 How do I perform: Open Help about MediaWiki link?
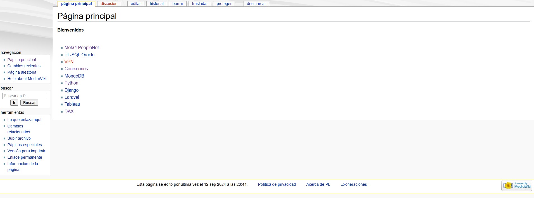27,79
